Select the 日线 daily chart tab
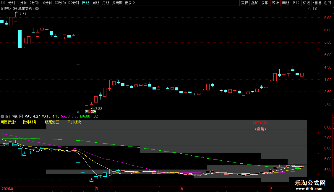 86,3
